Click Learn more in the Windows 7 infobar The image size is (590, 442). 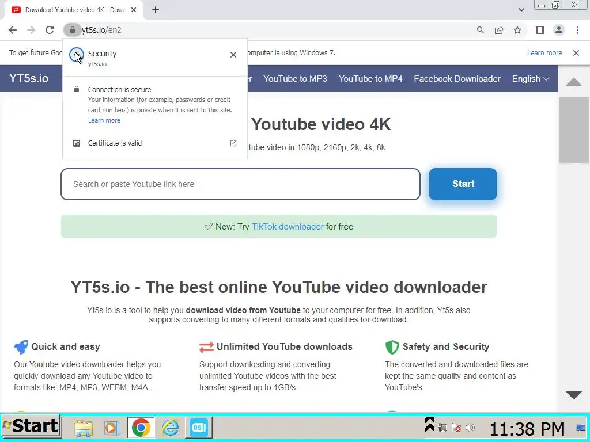click(x=544, y=53)
